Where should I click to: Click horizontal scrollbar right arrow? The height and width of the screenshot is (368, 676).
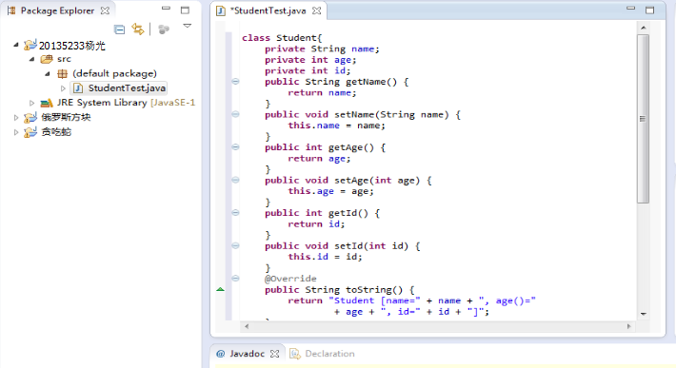(629, 326)
